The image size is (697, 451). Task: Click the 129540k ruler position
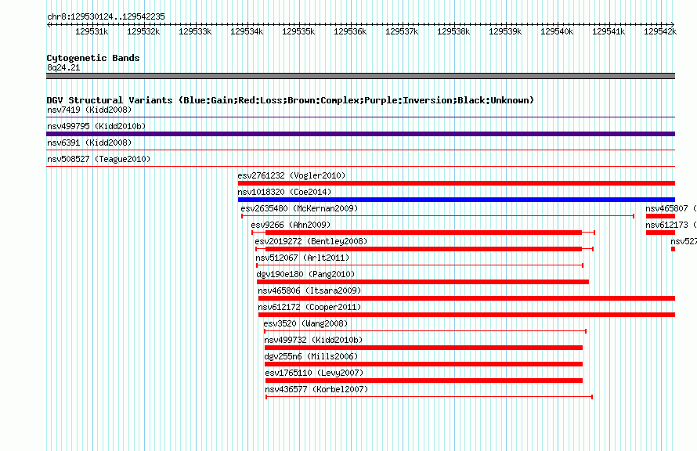557,31
